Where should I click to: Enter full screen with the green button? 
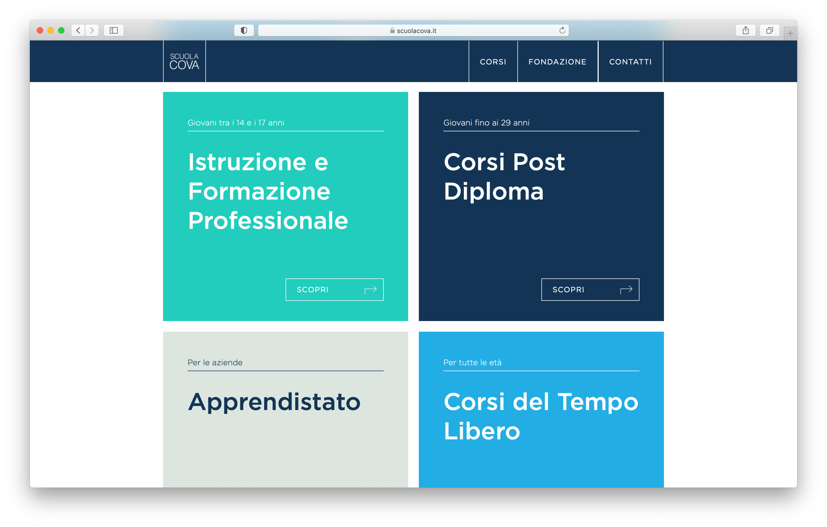[x=61, y=30]
